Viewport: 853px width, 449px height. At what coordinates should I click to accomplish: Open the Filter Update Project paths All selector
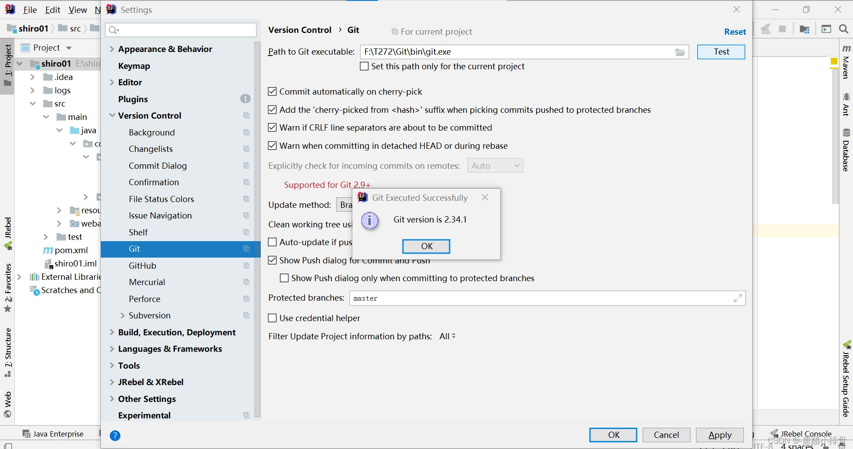click(x=447, y=336)
